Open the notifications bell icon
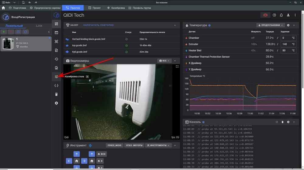 281,15
